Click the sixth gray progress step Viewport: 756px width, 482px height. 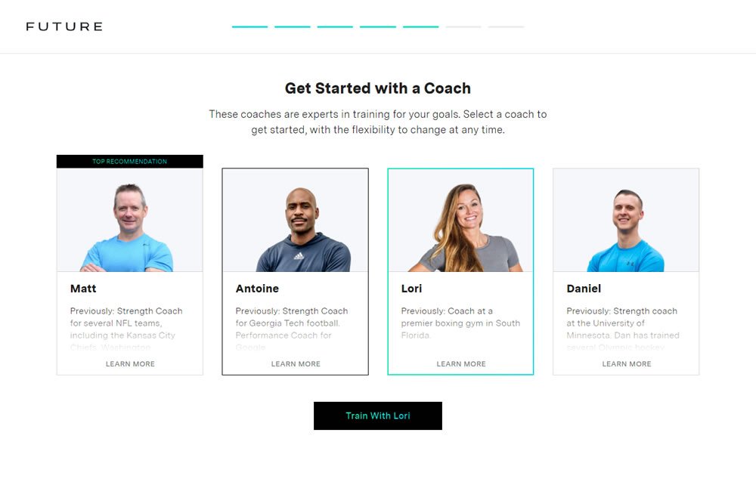(463, 26)
